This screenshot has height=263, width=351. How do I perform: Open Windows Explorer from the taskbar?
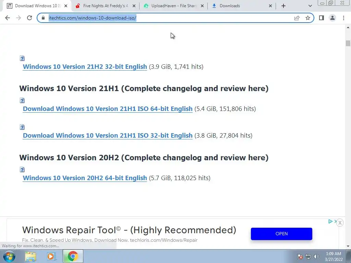(31, 256)
